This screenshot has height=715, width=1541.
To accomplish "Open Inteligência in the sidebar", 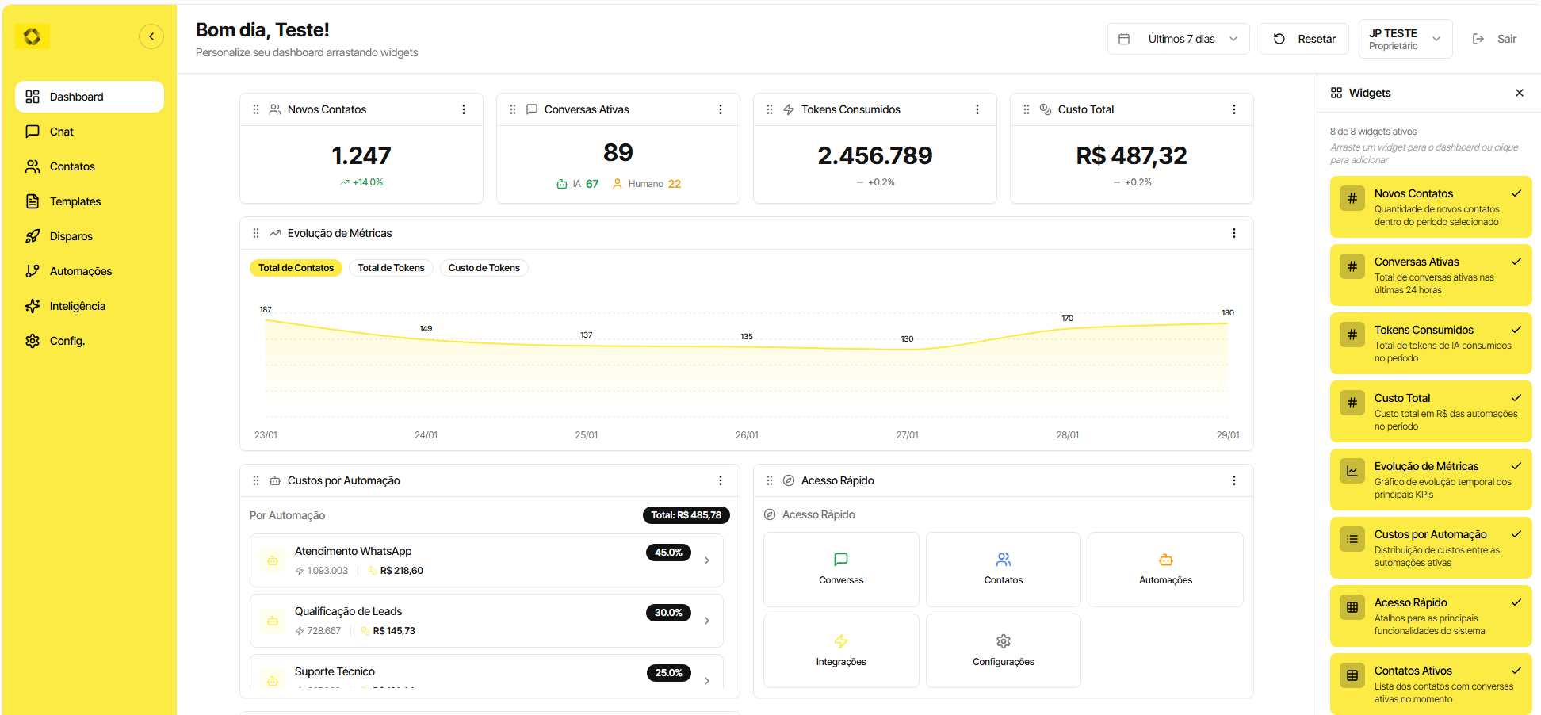I will coord(90,306).
